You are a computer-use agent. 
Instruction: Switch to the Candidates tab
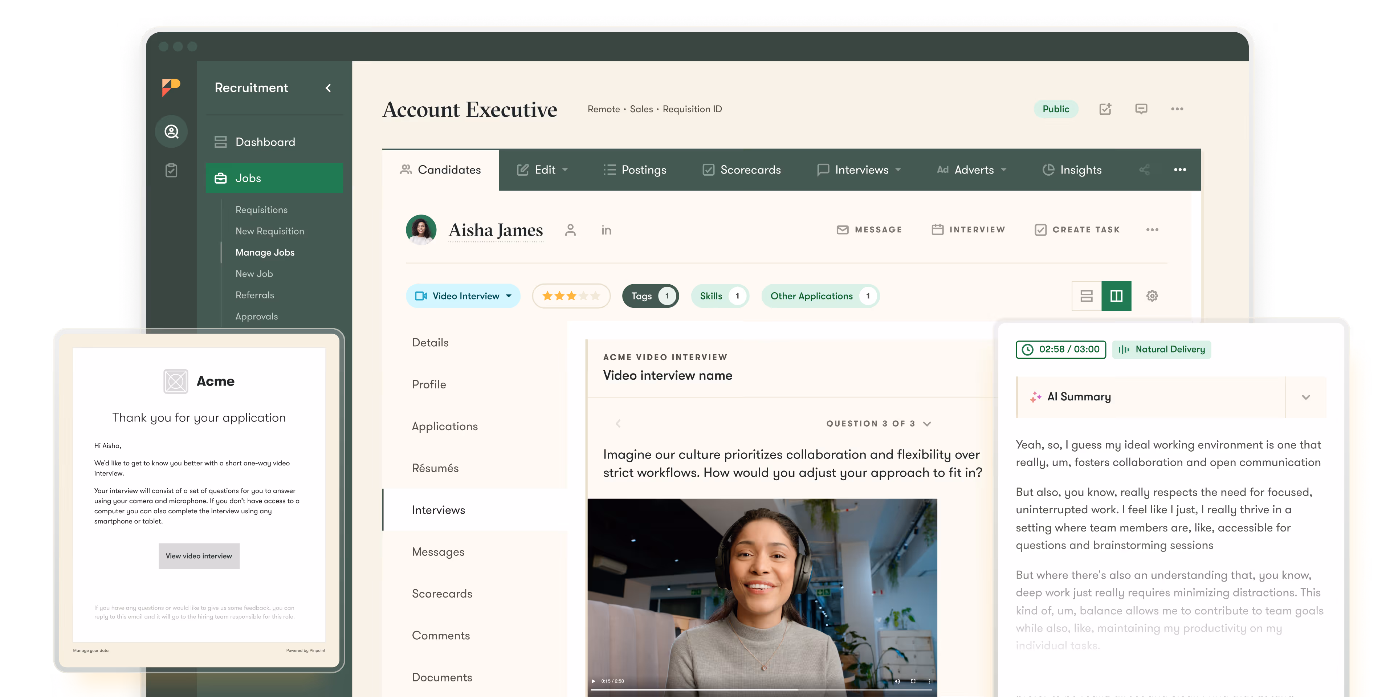click(440, 170)
